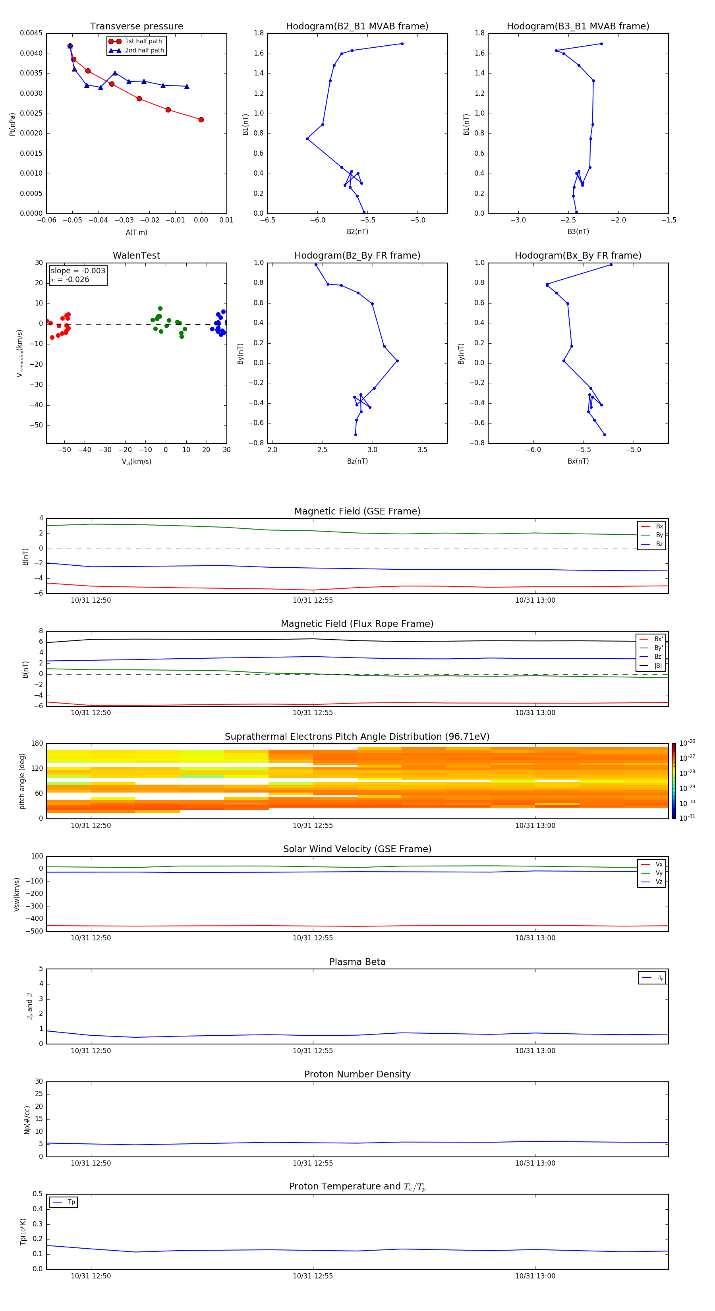The height and width of the screenshot is (1311, 715).
Task: Click the 'Hodogram(B3_B1 MVAB frame)' title
Action: click(x=578, y=27)
